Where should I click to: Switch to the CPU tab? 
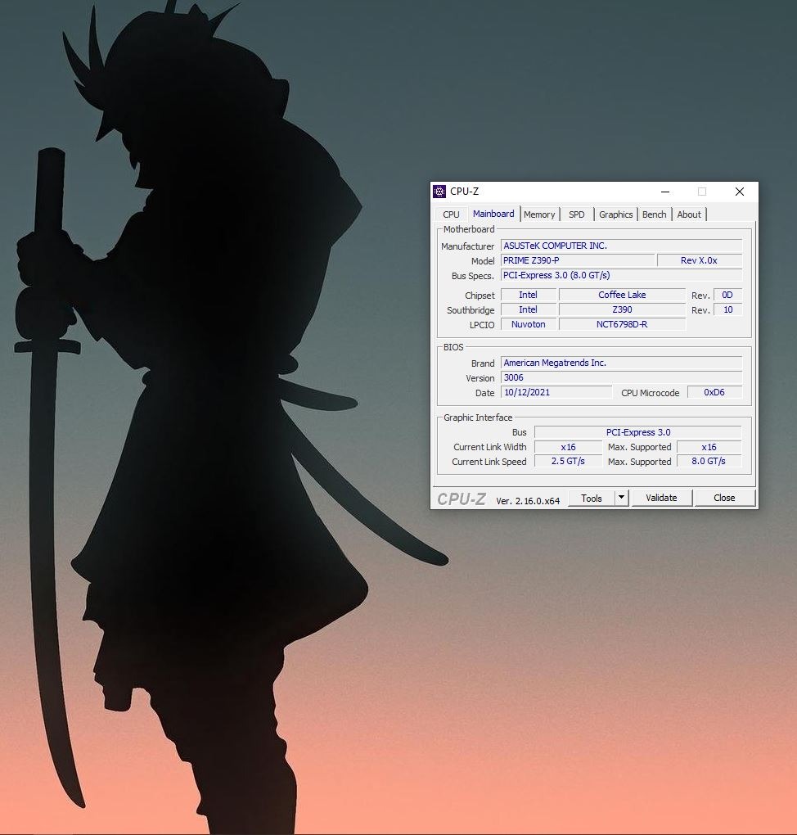pyautogui.click(x=451, y=214)
